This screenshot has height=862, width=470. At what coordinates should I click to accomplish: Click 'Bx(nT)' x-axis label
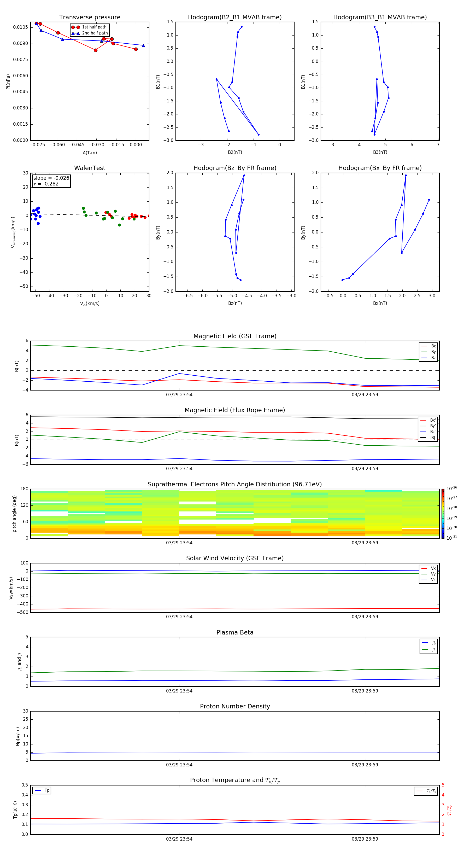(380, 303)
